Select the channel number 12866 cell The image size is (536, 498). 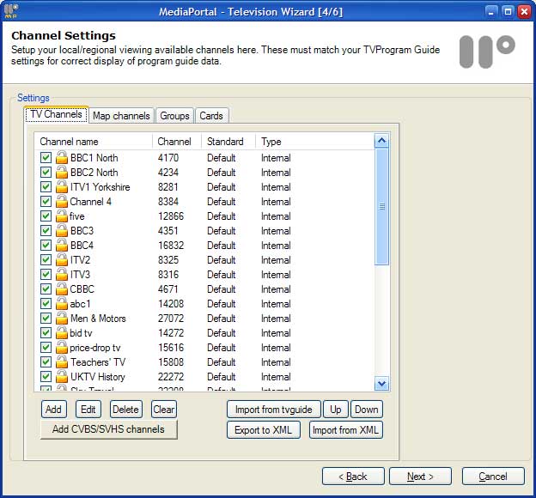tap(171, 216)
